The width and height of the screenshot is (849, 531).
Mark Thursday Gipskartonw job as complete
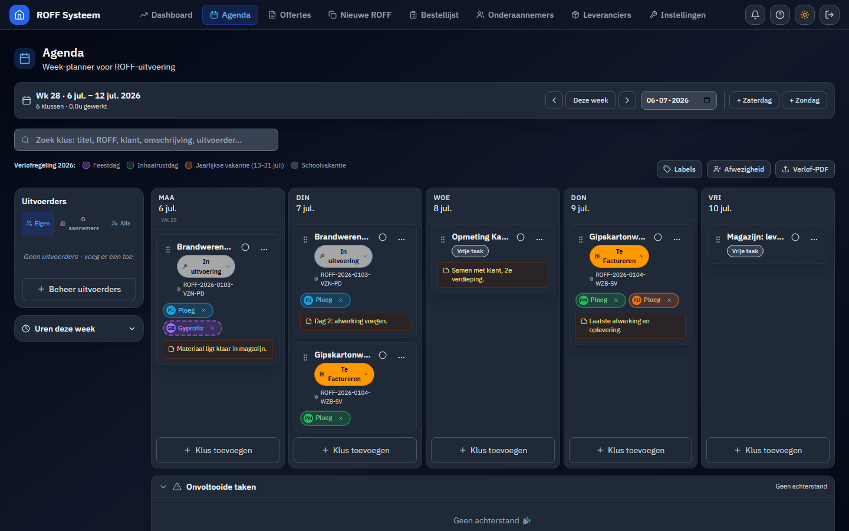[658, 237]
